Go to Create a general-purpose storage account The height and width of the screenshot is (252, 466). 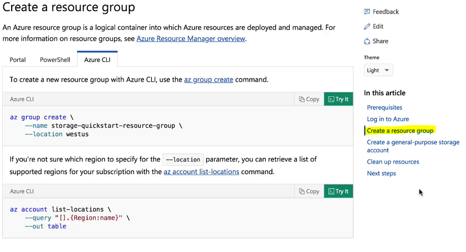[413, 146]
